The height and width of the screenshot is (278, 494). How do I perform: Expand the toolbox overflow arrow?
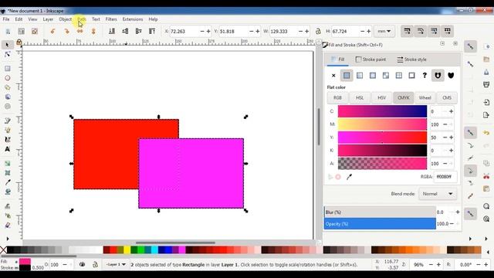coord(8,239)
